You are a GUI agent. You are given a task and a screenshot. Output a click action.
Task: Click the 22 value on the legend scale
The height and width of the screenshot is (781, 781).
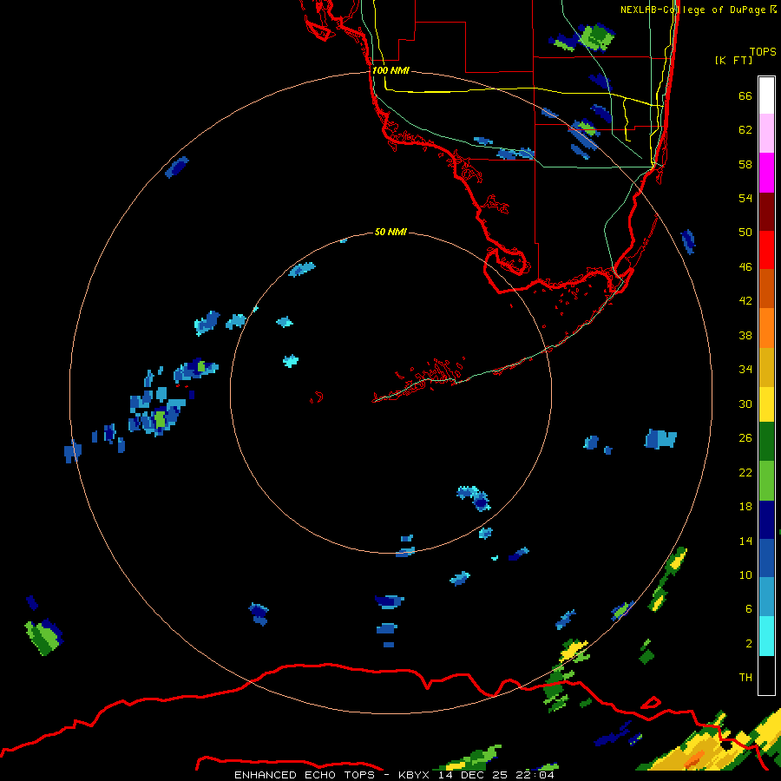745,472
